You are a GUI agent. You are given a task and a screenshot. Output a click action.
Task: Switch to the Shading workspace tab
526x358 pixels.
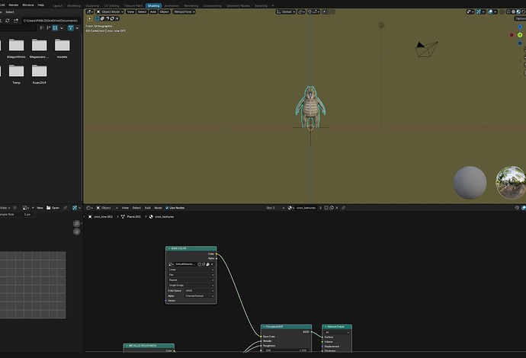pyautogui.click(x=153, y=5)
